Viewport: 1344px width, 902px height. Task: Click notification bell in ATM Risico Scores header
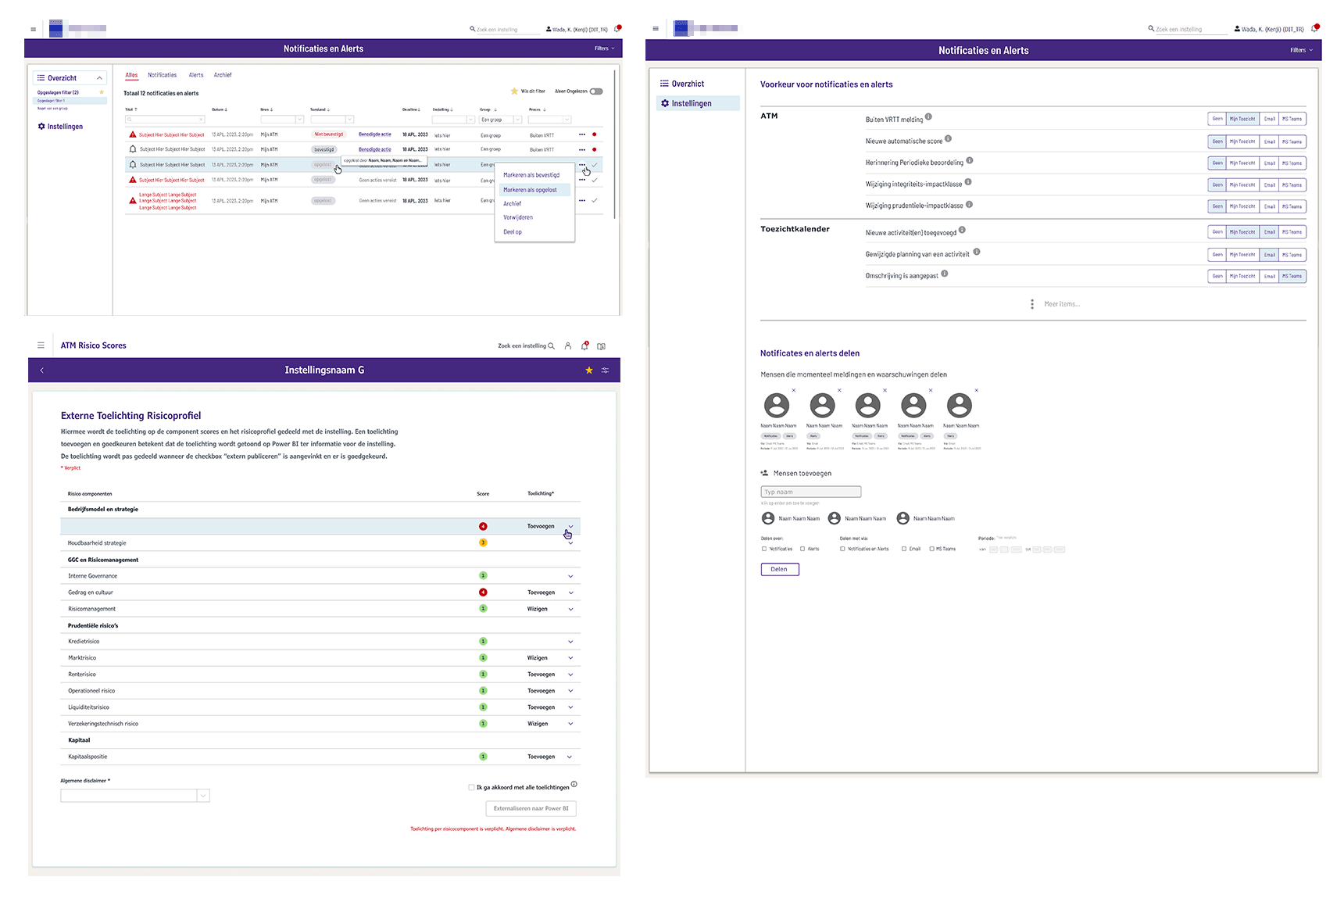(584, 345)
